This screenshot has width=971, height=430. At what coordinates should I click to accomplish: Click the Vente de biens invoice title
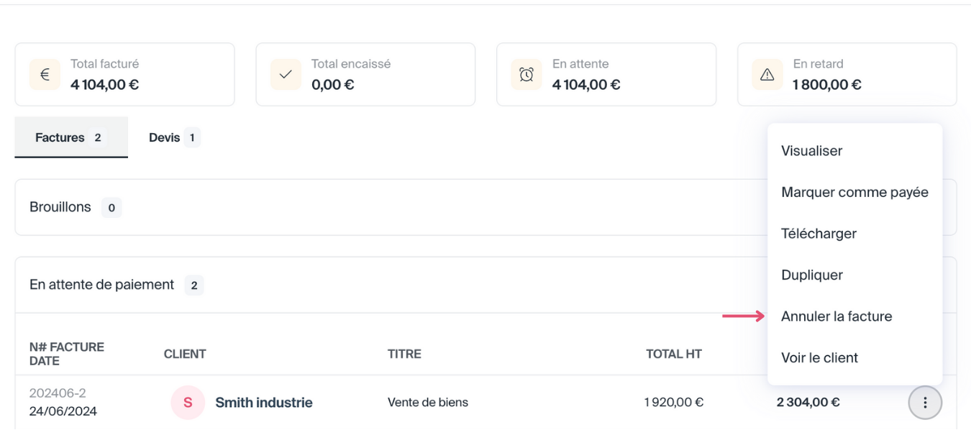(427, 403)
